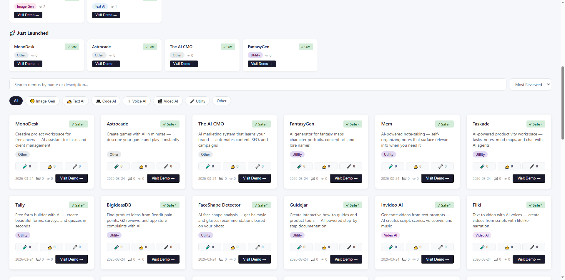
Task: Open the Safe status dropdown on the Astrocade card
Action: tap(170, 124)
